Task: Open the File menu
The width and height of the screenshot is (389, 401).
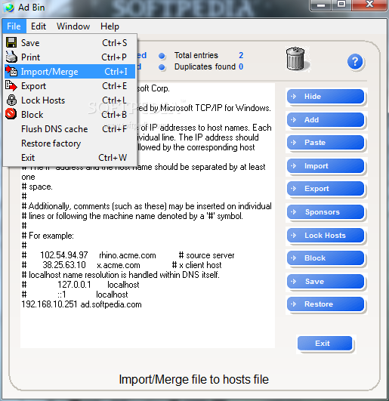Action: 14,26
